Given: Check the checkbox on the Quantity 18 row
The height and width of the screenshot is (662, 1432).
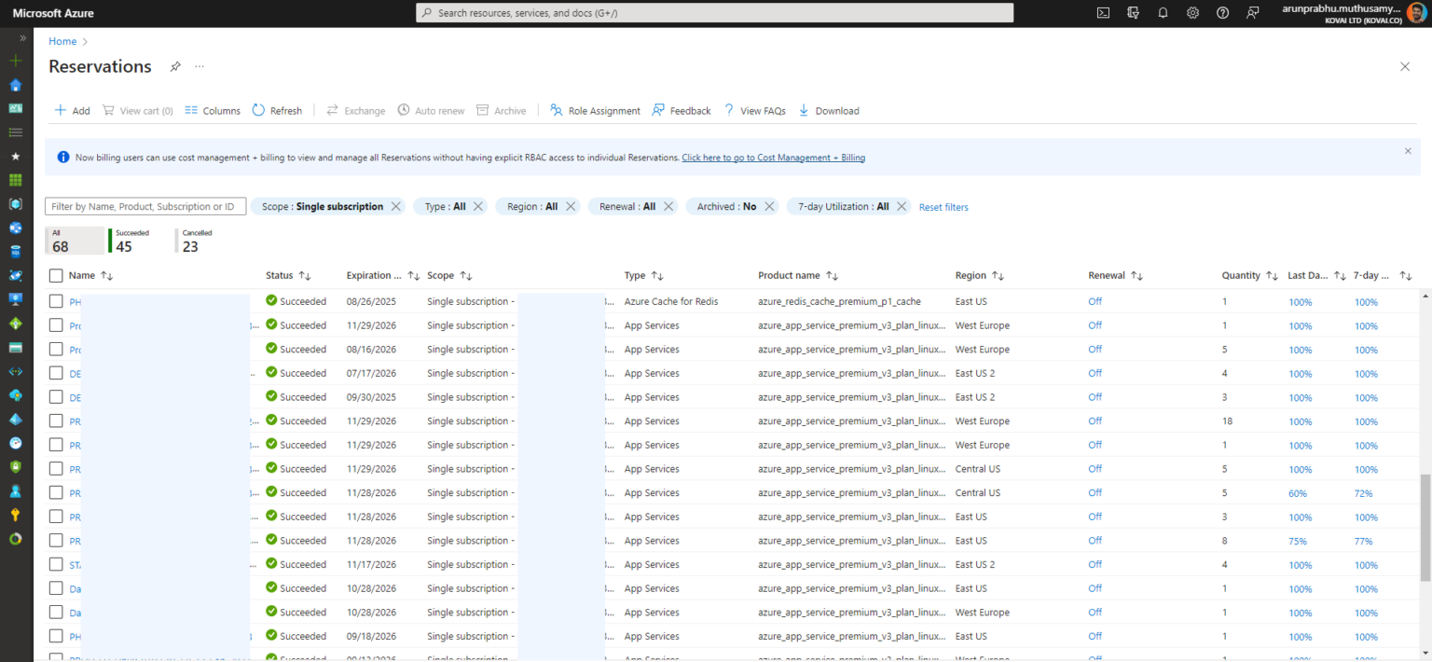Looking at the screenshot, I should [56, 421].
